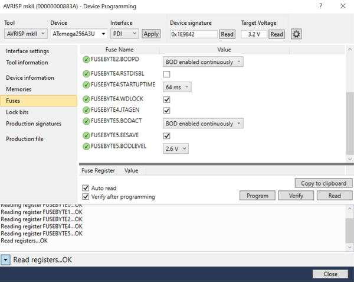Uncheck the FUSEBYTE4.JTAGEN checkbox
This screenshot has height=282, width=354.
coord(166,111)
